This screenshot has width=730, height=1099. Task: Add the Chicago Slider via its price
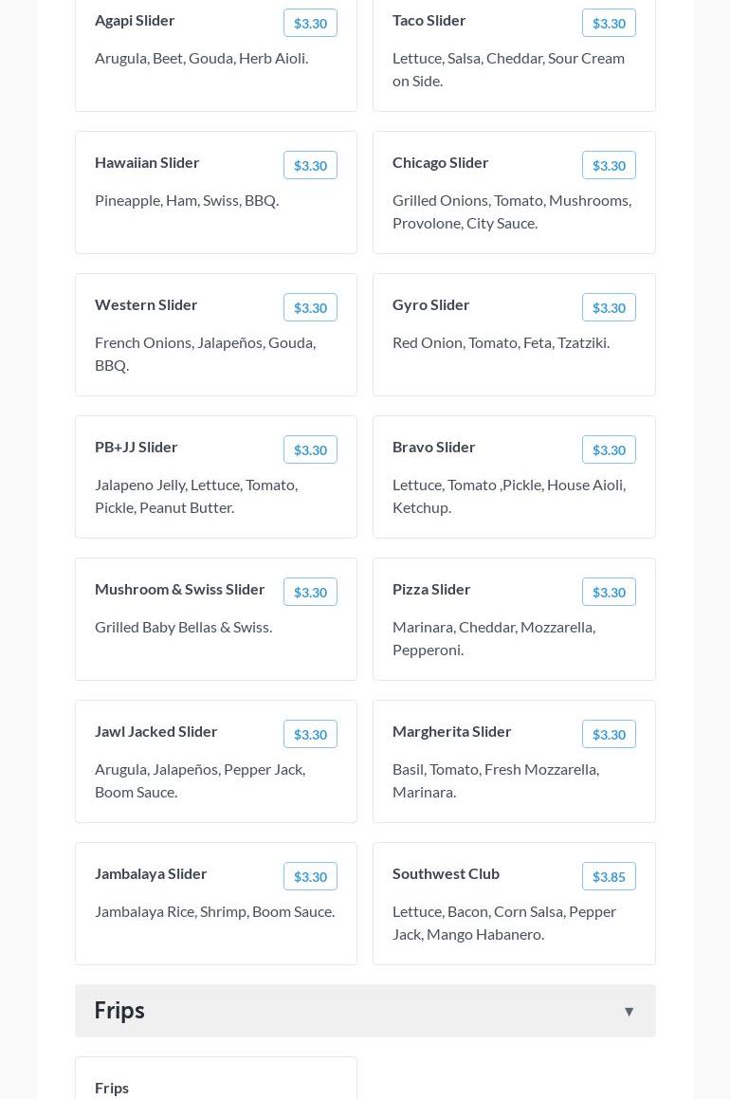(x=609, y=165)
